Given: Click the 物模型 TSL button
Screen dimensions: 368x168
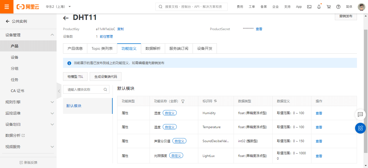Looking at the screenshot, I should (75, 76).
